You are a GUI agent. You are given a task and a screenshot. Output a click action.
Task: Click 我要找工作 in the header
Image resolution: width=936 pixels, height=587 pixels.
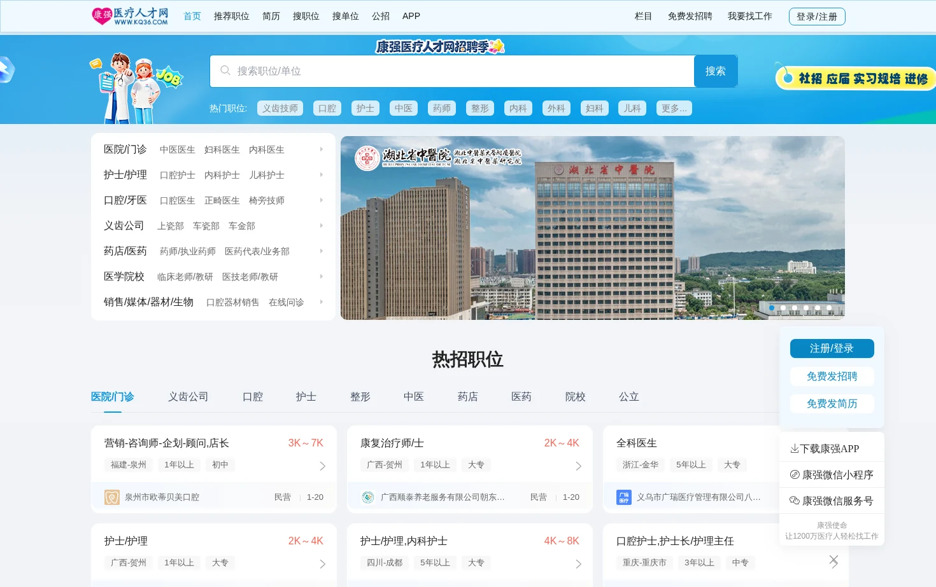pos(750,16)
